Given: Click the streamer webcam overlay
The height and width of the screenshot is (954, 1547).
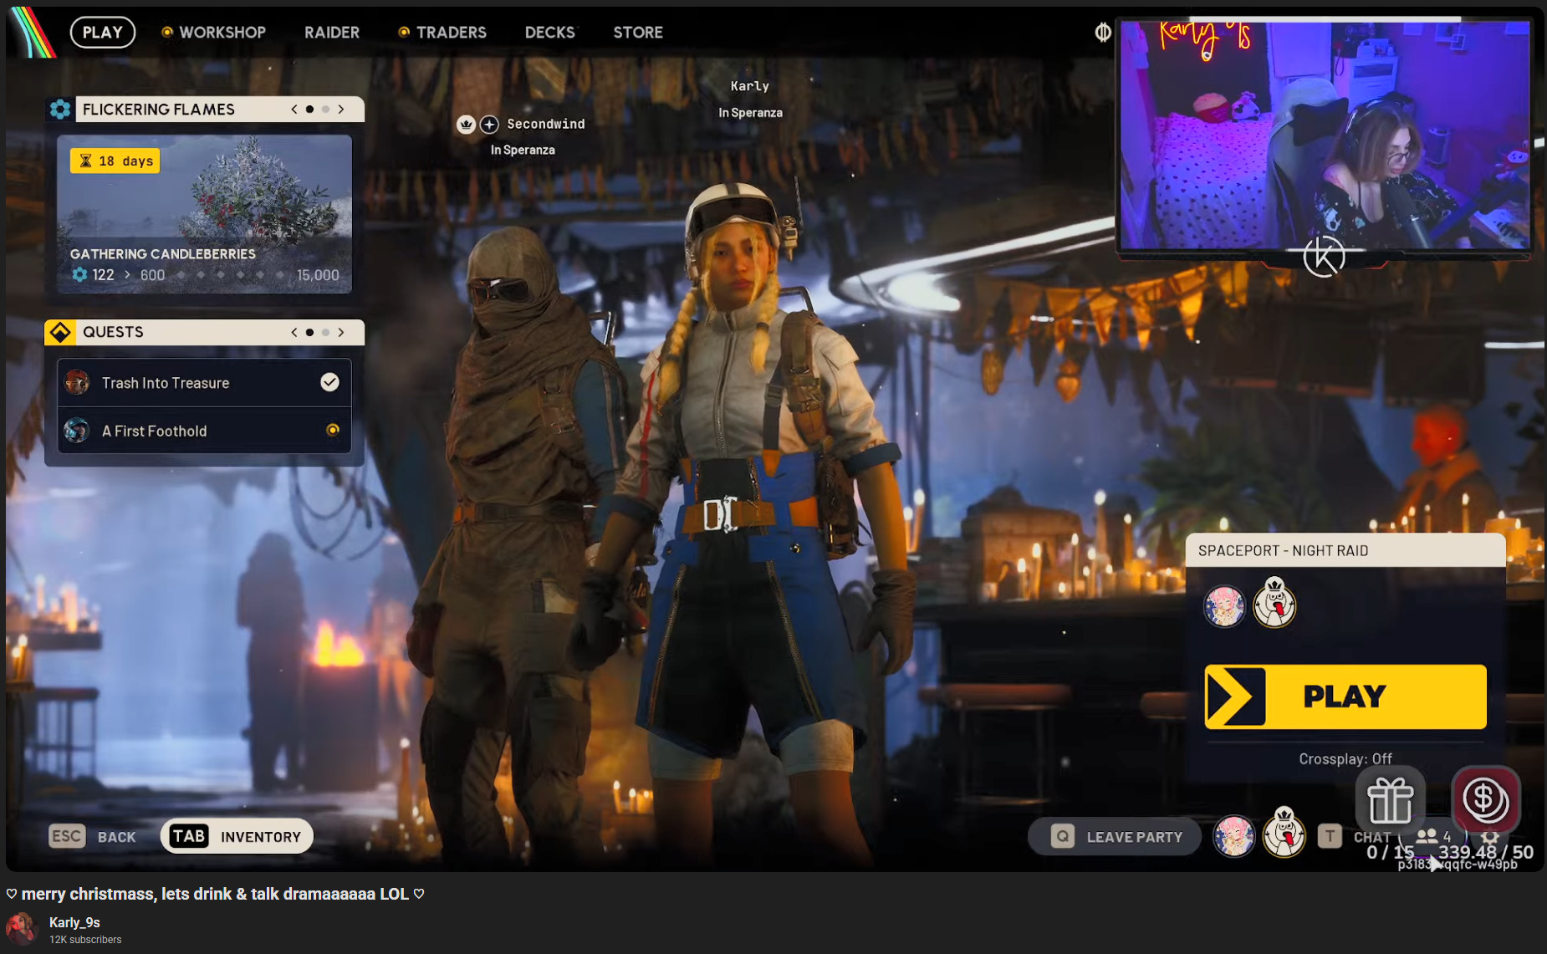Looking at the screenshot, I should pyautogui.click(x=1326, y=136).
